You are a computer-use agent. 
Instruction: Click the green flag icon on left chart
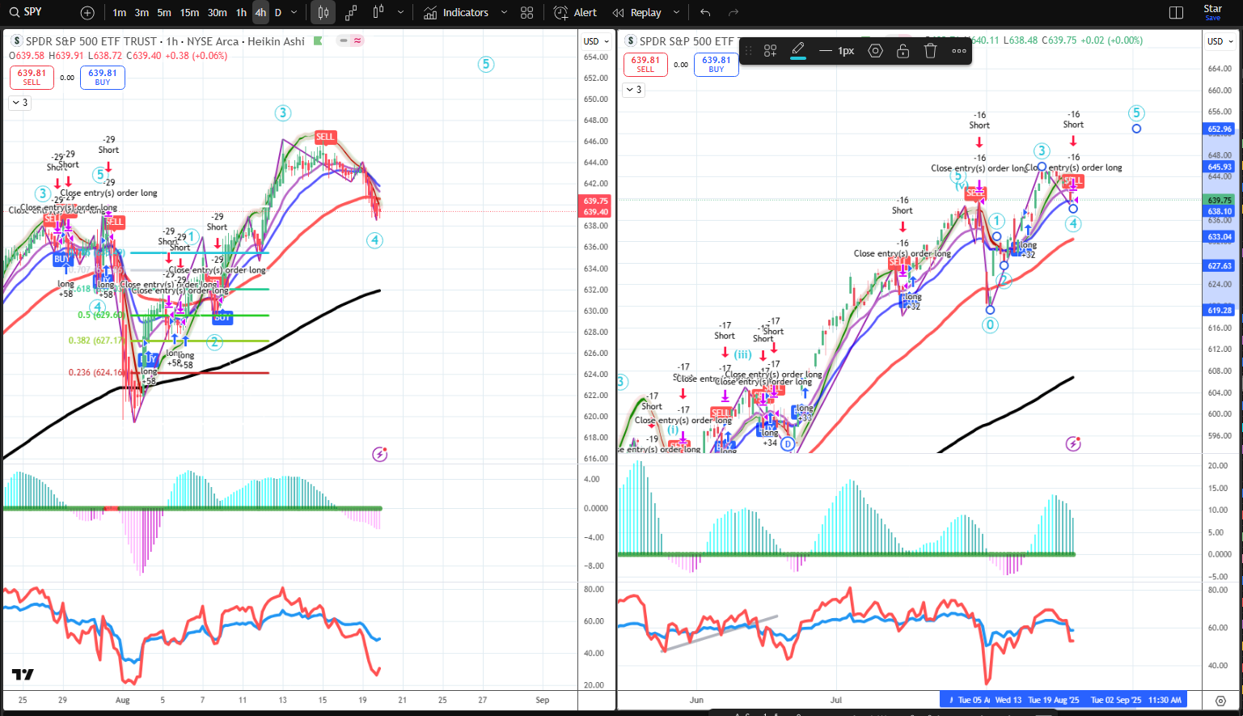318,40
